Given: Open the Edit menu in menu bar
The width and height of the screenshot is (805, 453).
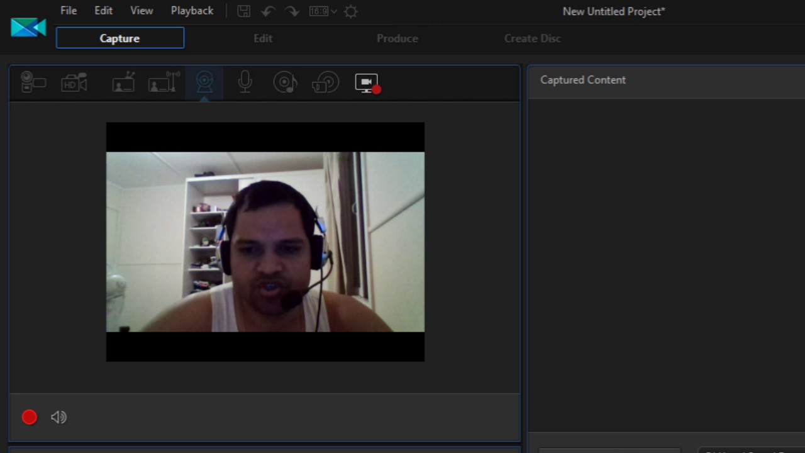Looking at the screenshot, I should (x=103, y=11).
